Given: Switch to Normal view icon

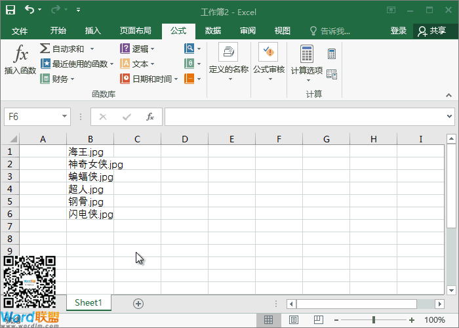Looking at the screenshot, I should point(268,320).
